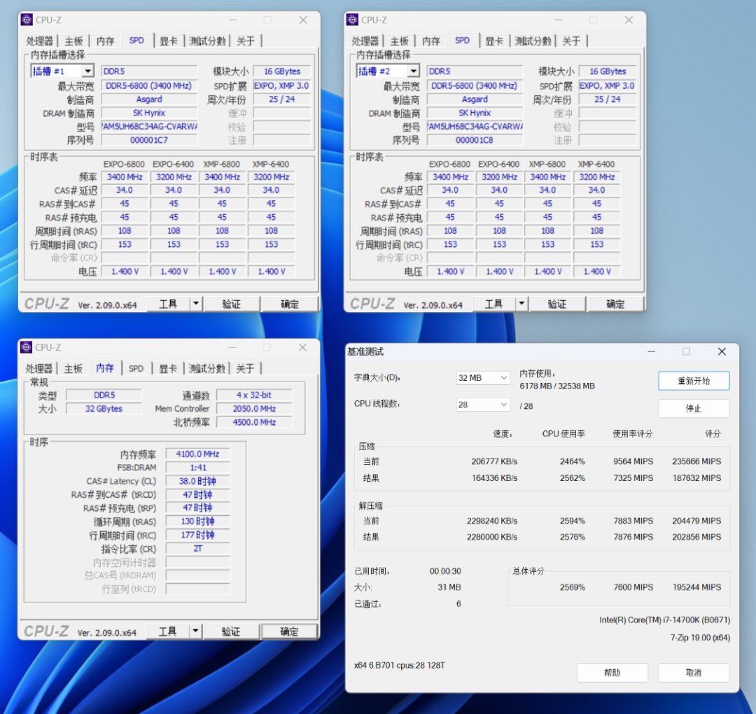Click 确定 button in slot #1 window

tap(289, 304)
